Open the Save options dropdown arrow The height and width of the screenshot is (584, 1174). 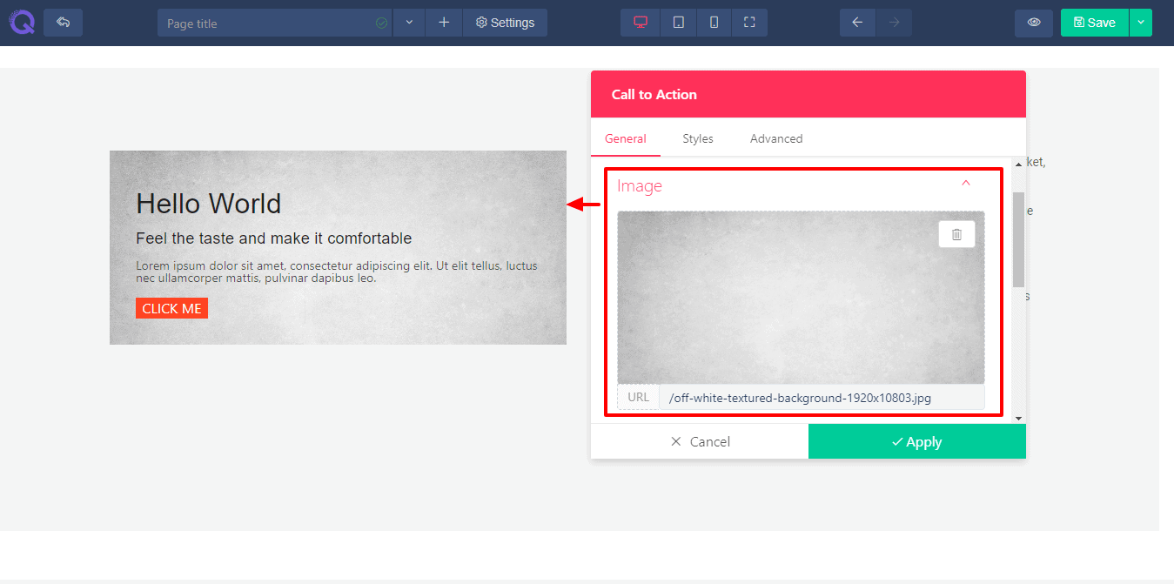(x=1140, y=23)
